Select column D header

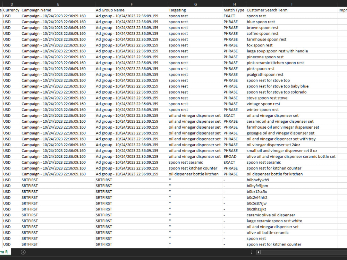click(12, 4)
